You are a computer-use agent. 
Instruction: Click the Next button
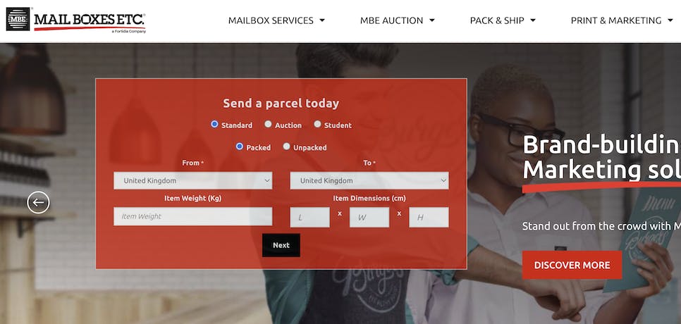point(281,245)
